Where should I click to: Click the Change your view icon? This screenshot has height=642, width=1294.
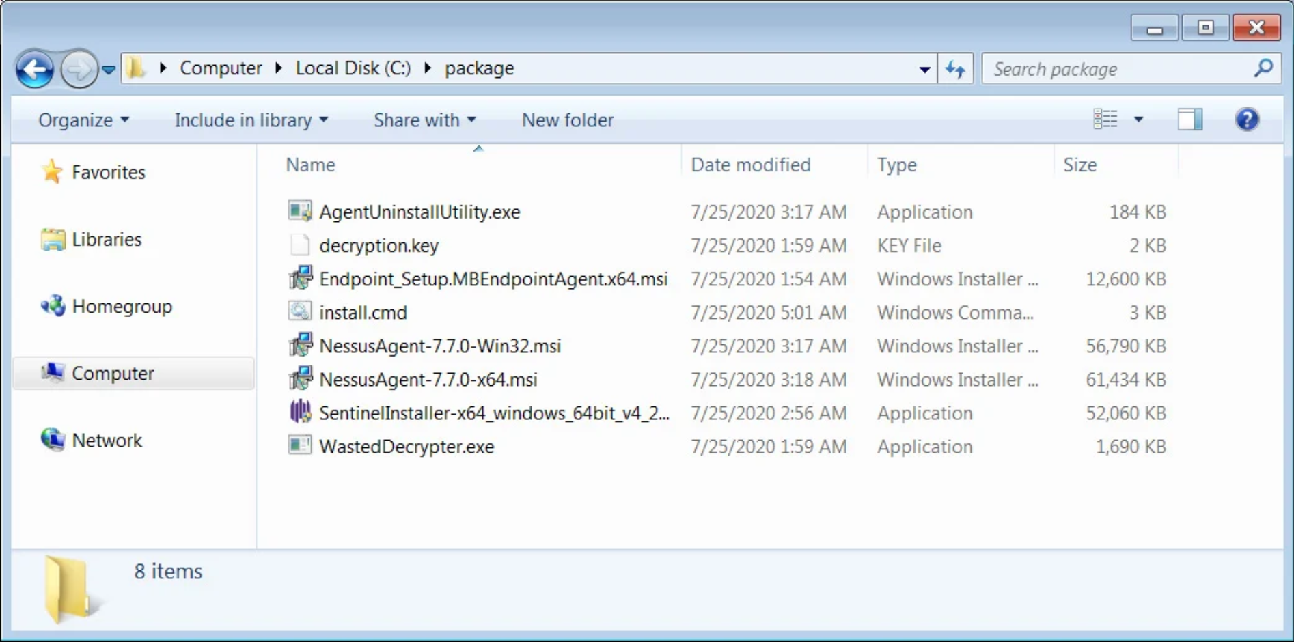(x=1105, y=120)
